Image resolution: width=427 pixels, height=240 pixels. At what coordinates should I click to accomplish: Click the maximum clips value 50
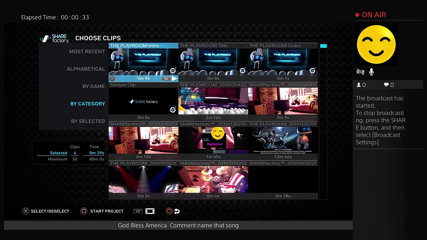click(x=75, y=159)
